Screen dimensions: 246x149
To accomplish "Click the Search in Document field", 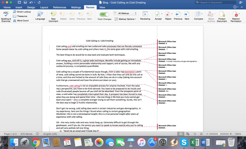I will pyautogui.click(x=216, y=3).
